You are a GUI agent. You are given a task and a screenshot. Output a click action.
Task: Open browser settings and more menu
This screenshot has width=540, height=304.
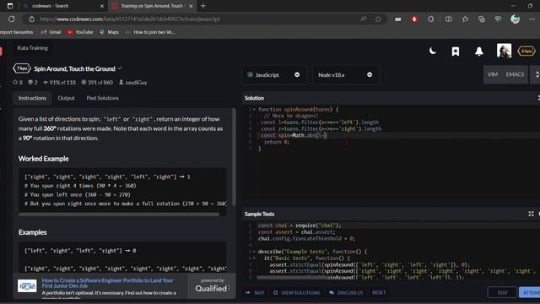coord(532,19)
